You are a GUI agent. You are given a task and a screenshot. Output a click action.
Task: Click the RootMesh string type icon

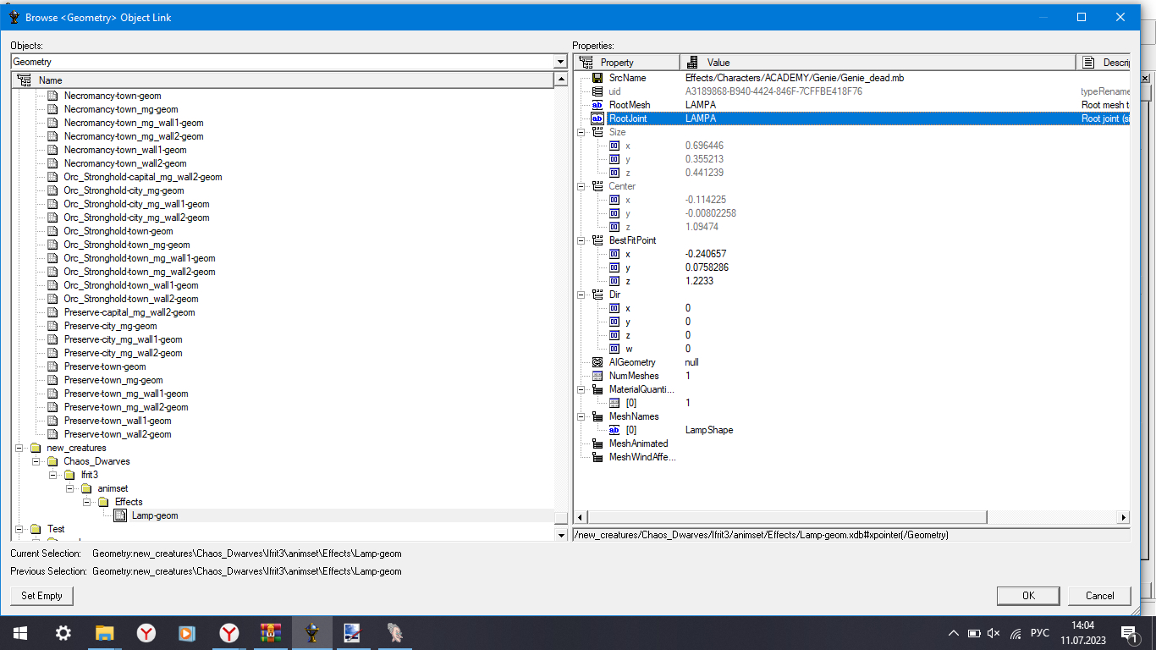click(597, 105)
